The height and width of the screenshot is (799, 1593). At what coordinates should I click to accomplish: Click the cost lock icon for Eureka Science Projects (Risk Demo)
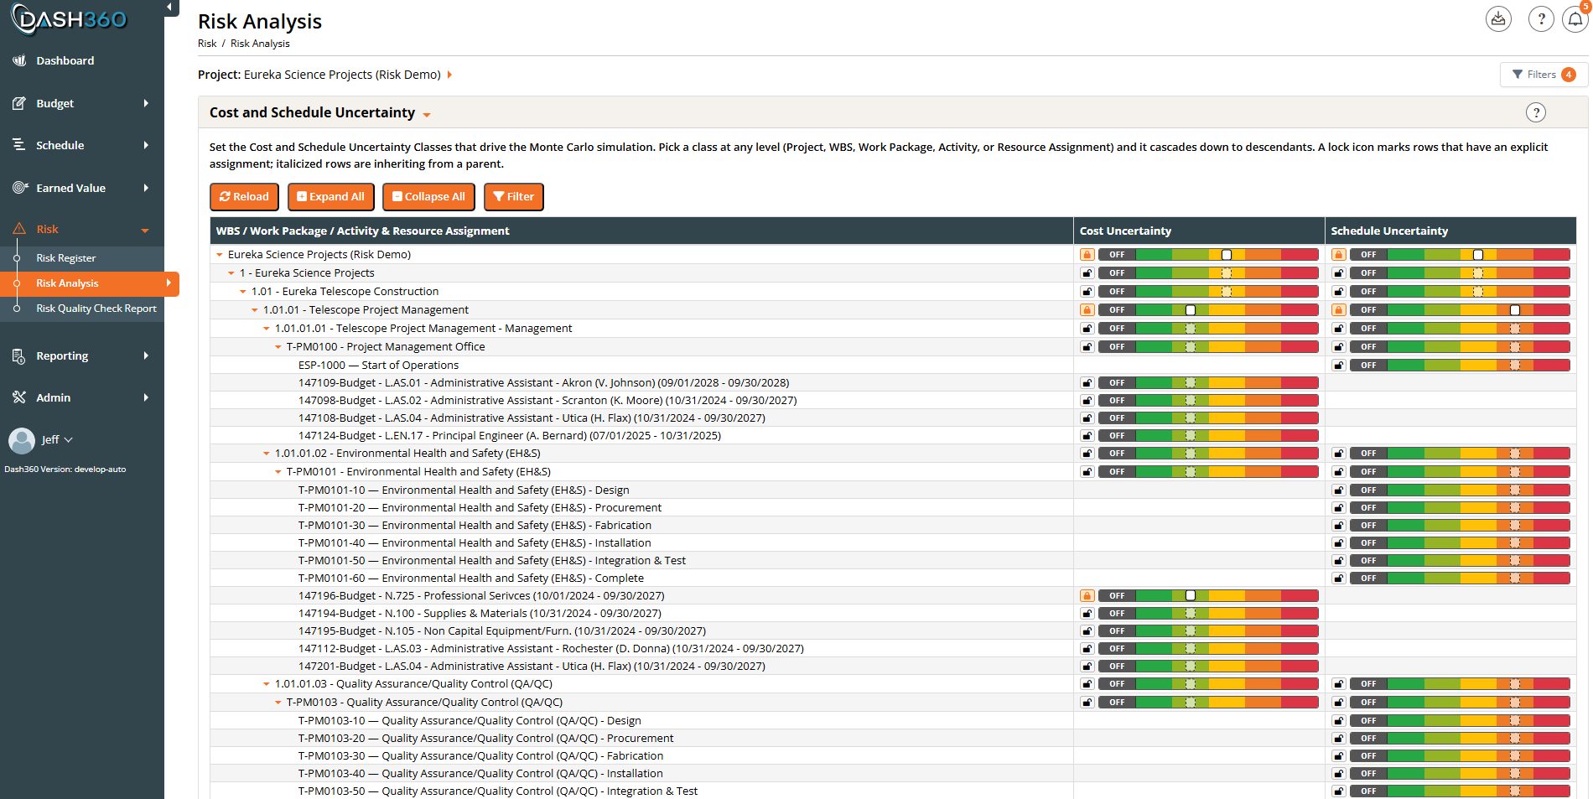[1087, 254]
